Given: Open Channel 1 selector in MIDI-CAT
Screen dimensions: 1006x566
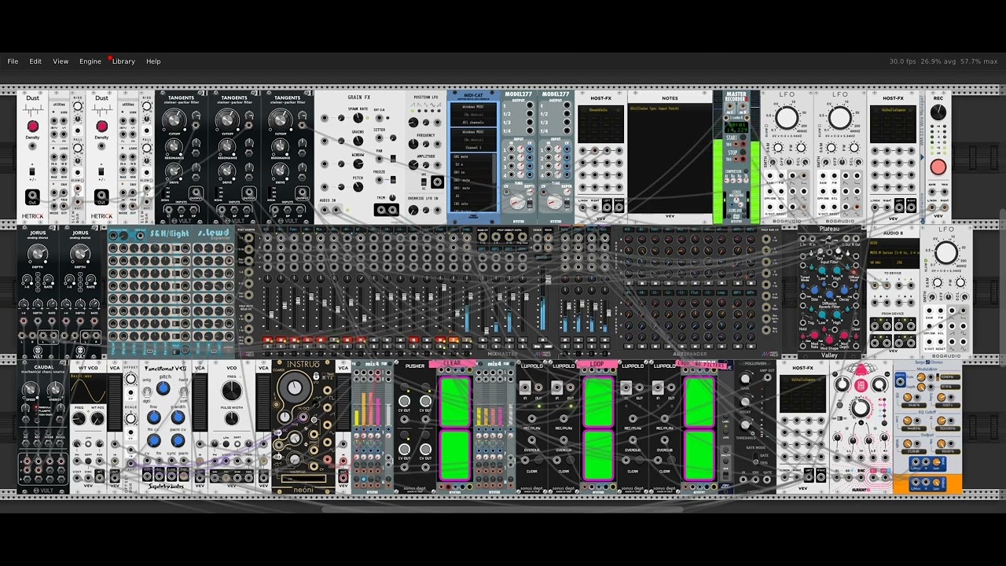Looking at the screenshot, I should pos(473,148).
